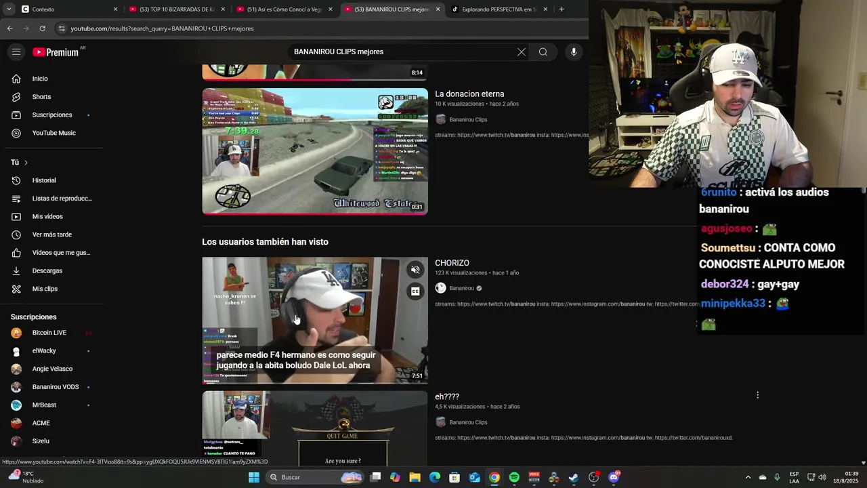Start voice search with the microphone
Viewport: 867px width, 488px height.
(x=574, y=52)
